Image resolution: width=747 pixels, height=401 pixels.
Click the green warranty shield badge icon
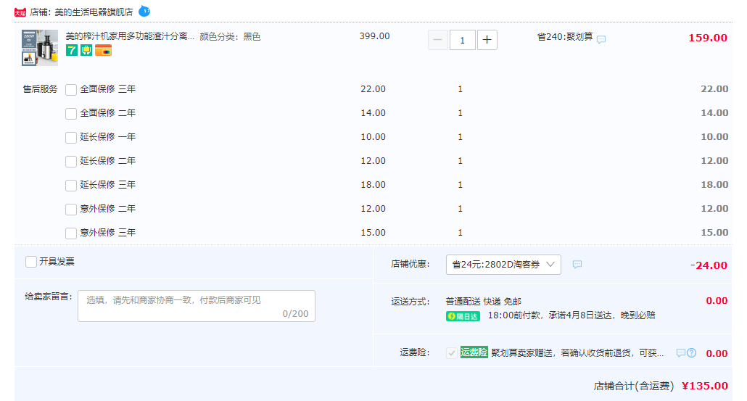coord(86,50)
